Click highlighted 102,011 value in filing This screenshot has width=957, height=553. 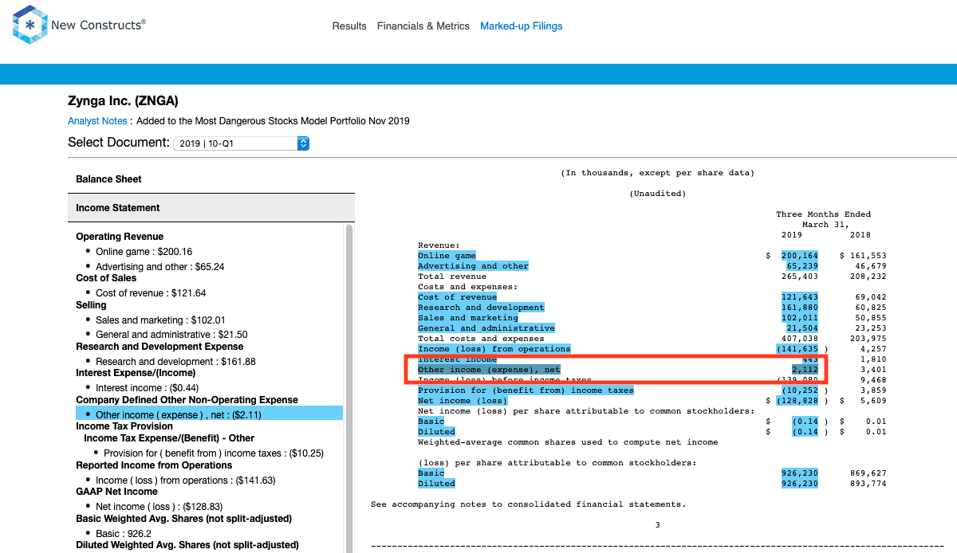click(800, 318)
